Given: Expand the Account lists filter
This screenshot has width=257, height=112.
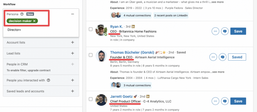Looking at the screenshot, I should (73, 42).
